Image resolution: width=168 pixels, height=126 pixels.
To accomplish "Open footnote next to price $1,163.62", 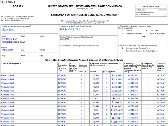I will click(x=121, y=102).
